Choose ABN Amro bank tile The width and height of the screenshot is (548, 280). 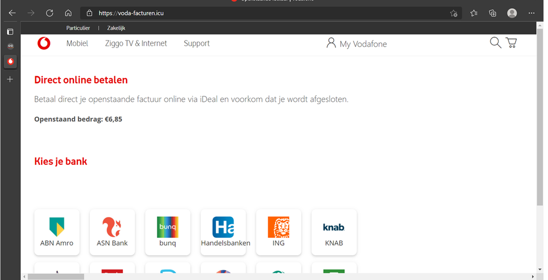(x=56, y=232)
